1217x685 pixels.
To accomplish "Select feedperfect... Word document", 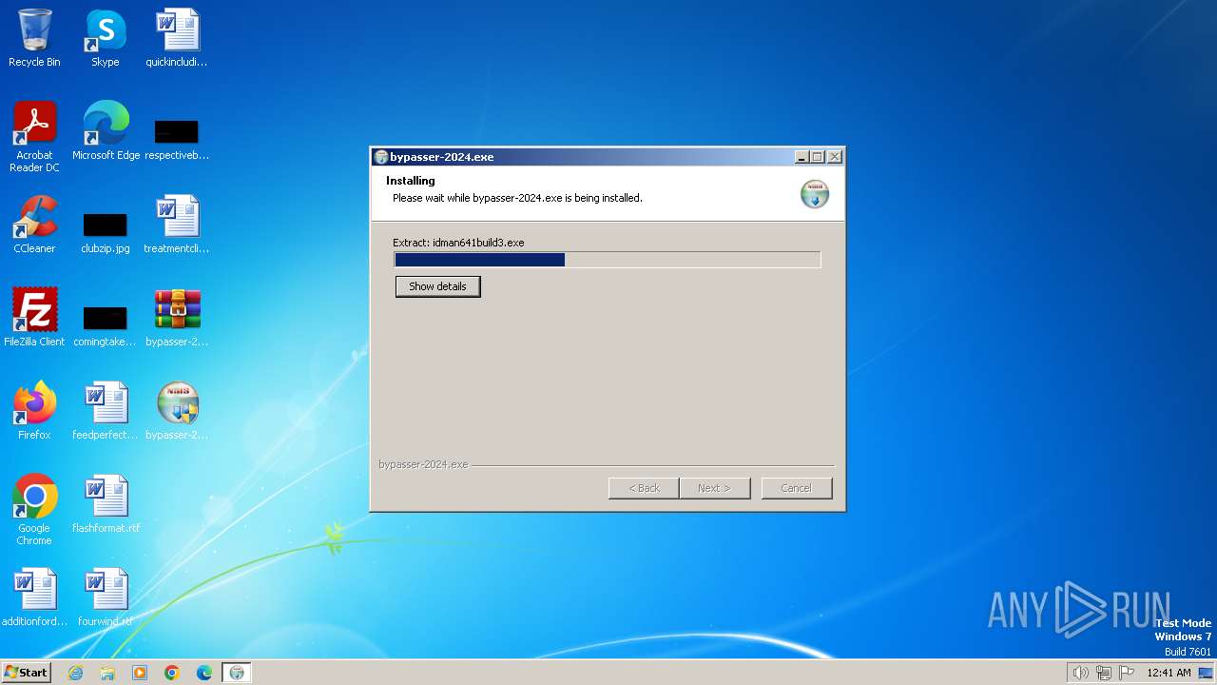I will [106, 411].
